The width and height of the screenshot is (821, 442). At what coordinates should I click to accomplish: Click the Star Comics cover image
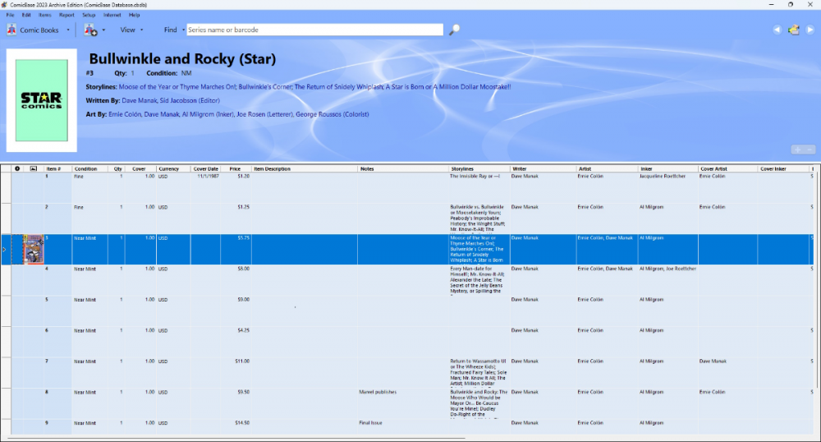tap(41, 100)
